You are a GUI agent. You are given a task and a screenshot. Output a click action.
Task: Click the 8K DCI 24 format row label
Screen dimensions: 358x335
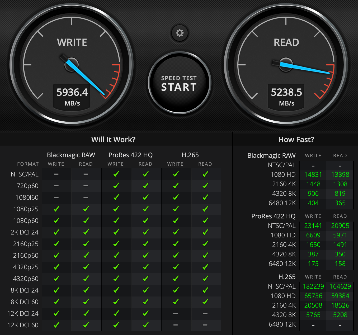coord(25,290)
